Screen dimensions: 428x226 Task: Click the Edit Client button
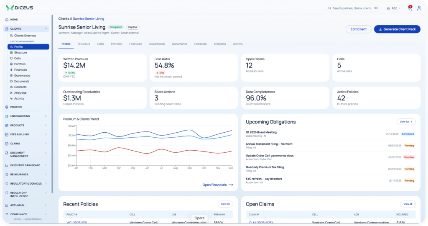[358, 29]
